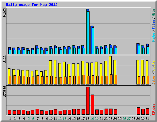The height and width of the screenshot is (122, 157).
Task: Click the day label "23" on the x-axis
Action: pyautogui.click(x=110, y=119)
